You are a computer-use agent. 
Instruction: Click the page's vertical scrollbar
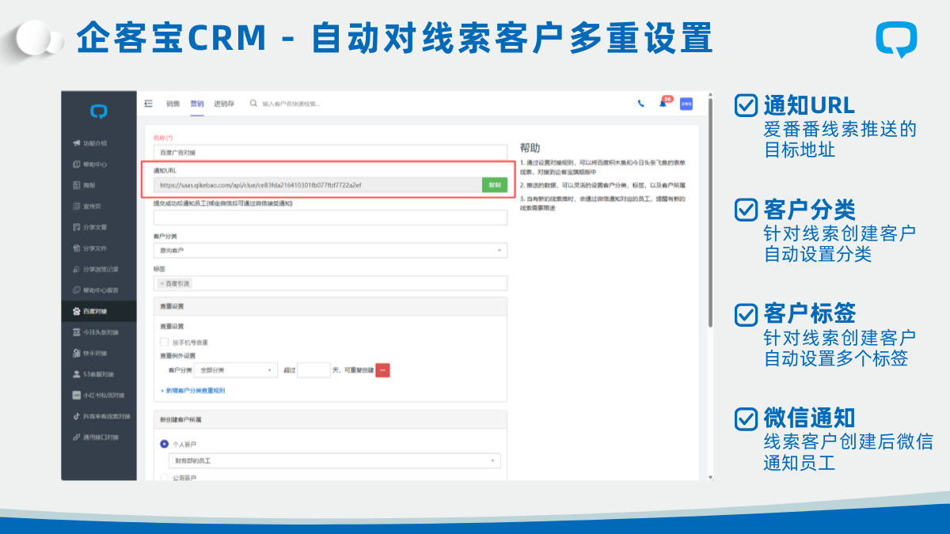710,214
